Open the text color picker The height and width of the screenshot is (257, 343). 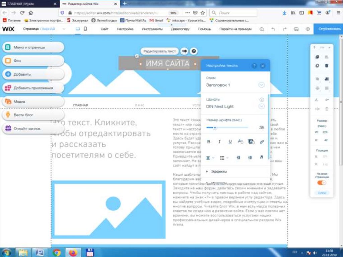pyautogui.click(x=241, y=142)
